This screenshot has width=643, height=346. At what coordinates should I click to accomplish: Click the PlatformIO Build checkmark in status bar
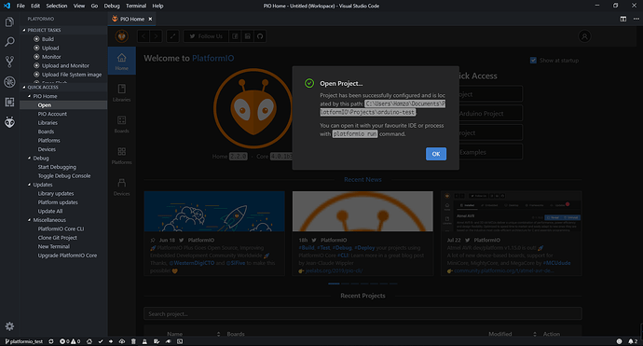click(x=101, y=341)
